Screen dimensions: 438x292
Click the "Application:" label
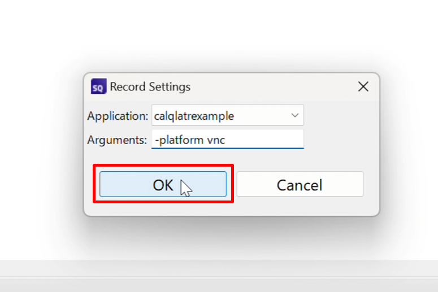coord(118,116)
